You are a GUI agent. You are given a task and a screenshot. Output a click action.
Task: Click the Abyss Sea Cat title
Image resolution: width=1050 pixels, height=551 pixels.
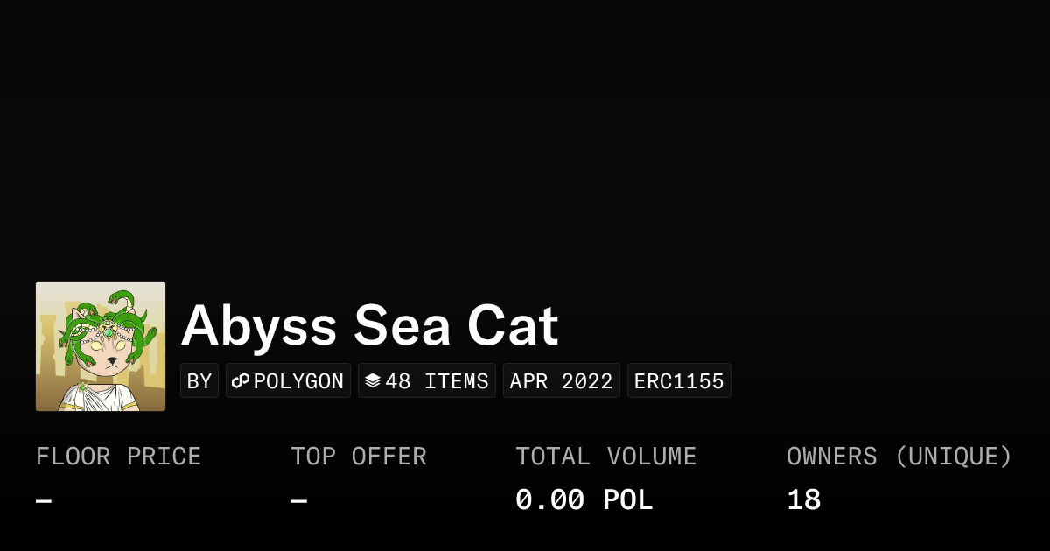tap(369, 325)
